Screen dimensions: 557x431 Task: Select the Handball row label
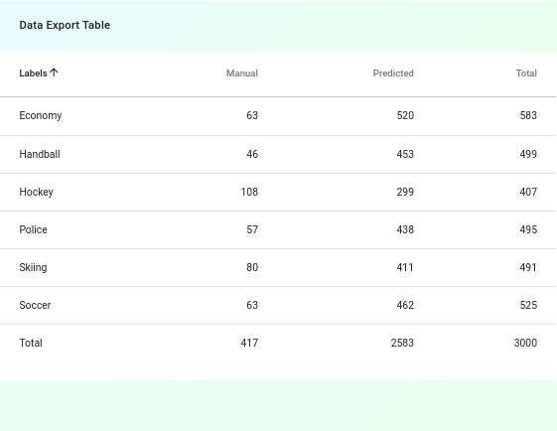(x=40, y=154)
